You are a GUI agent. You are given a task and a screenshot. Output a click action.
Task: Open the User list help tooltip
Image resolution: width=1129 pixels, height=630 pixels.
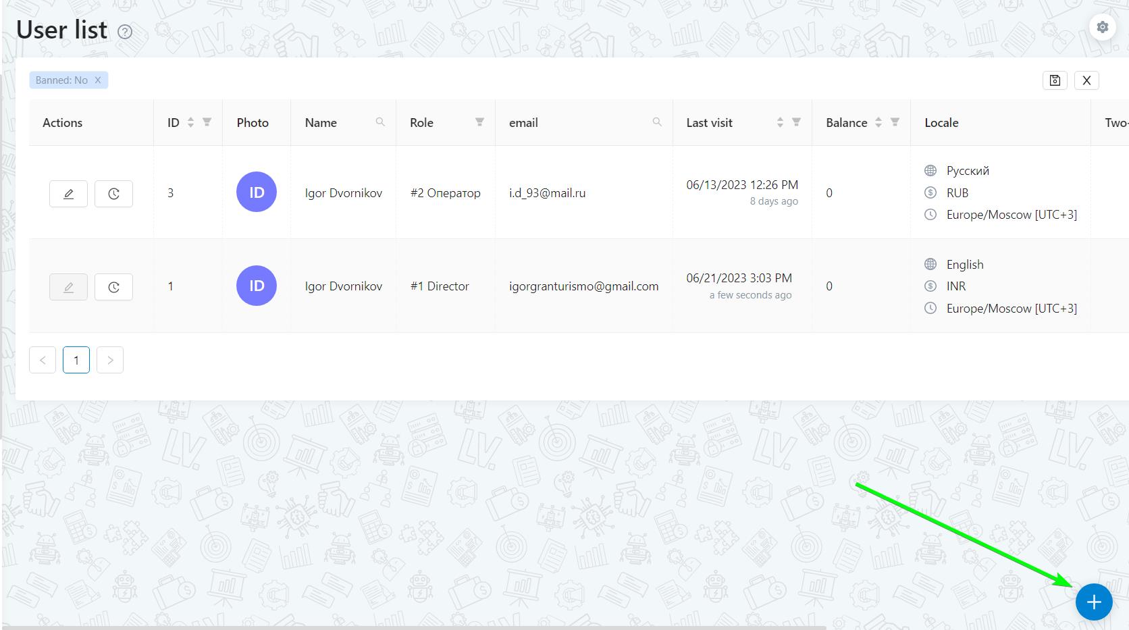tap(125, 32)
